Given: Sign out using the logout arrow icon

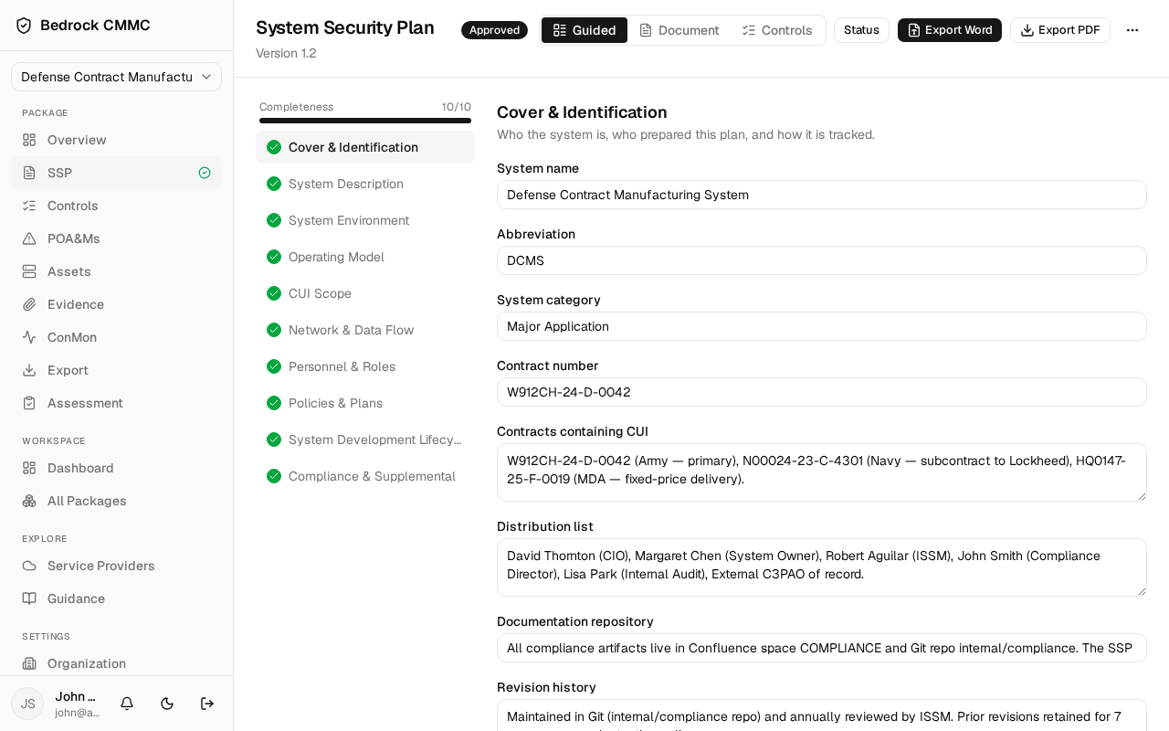Looking at the screenshot, I should click(x=207, y=704).
